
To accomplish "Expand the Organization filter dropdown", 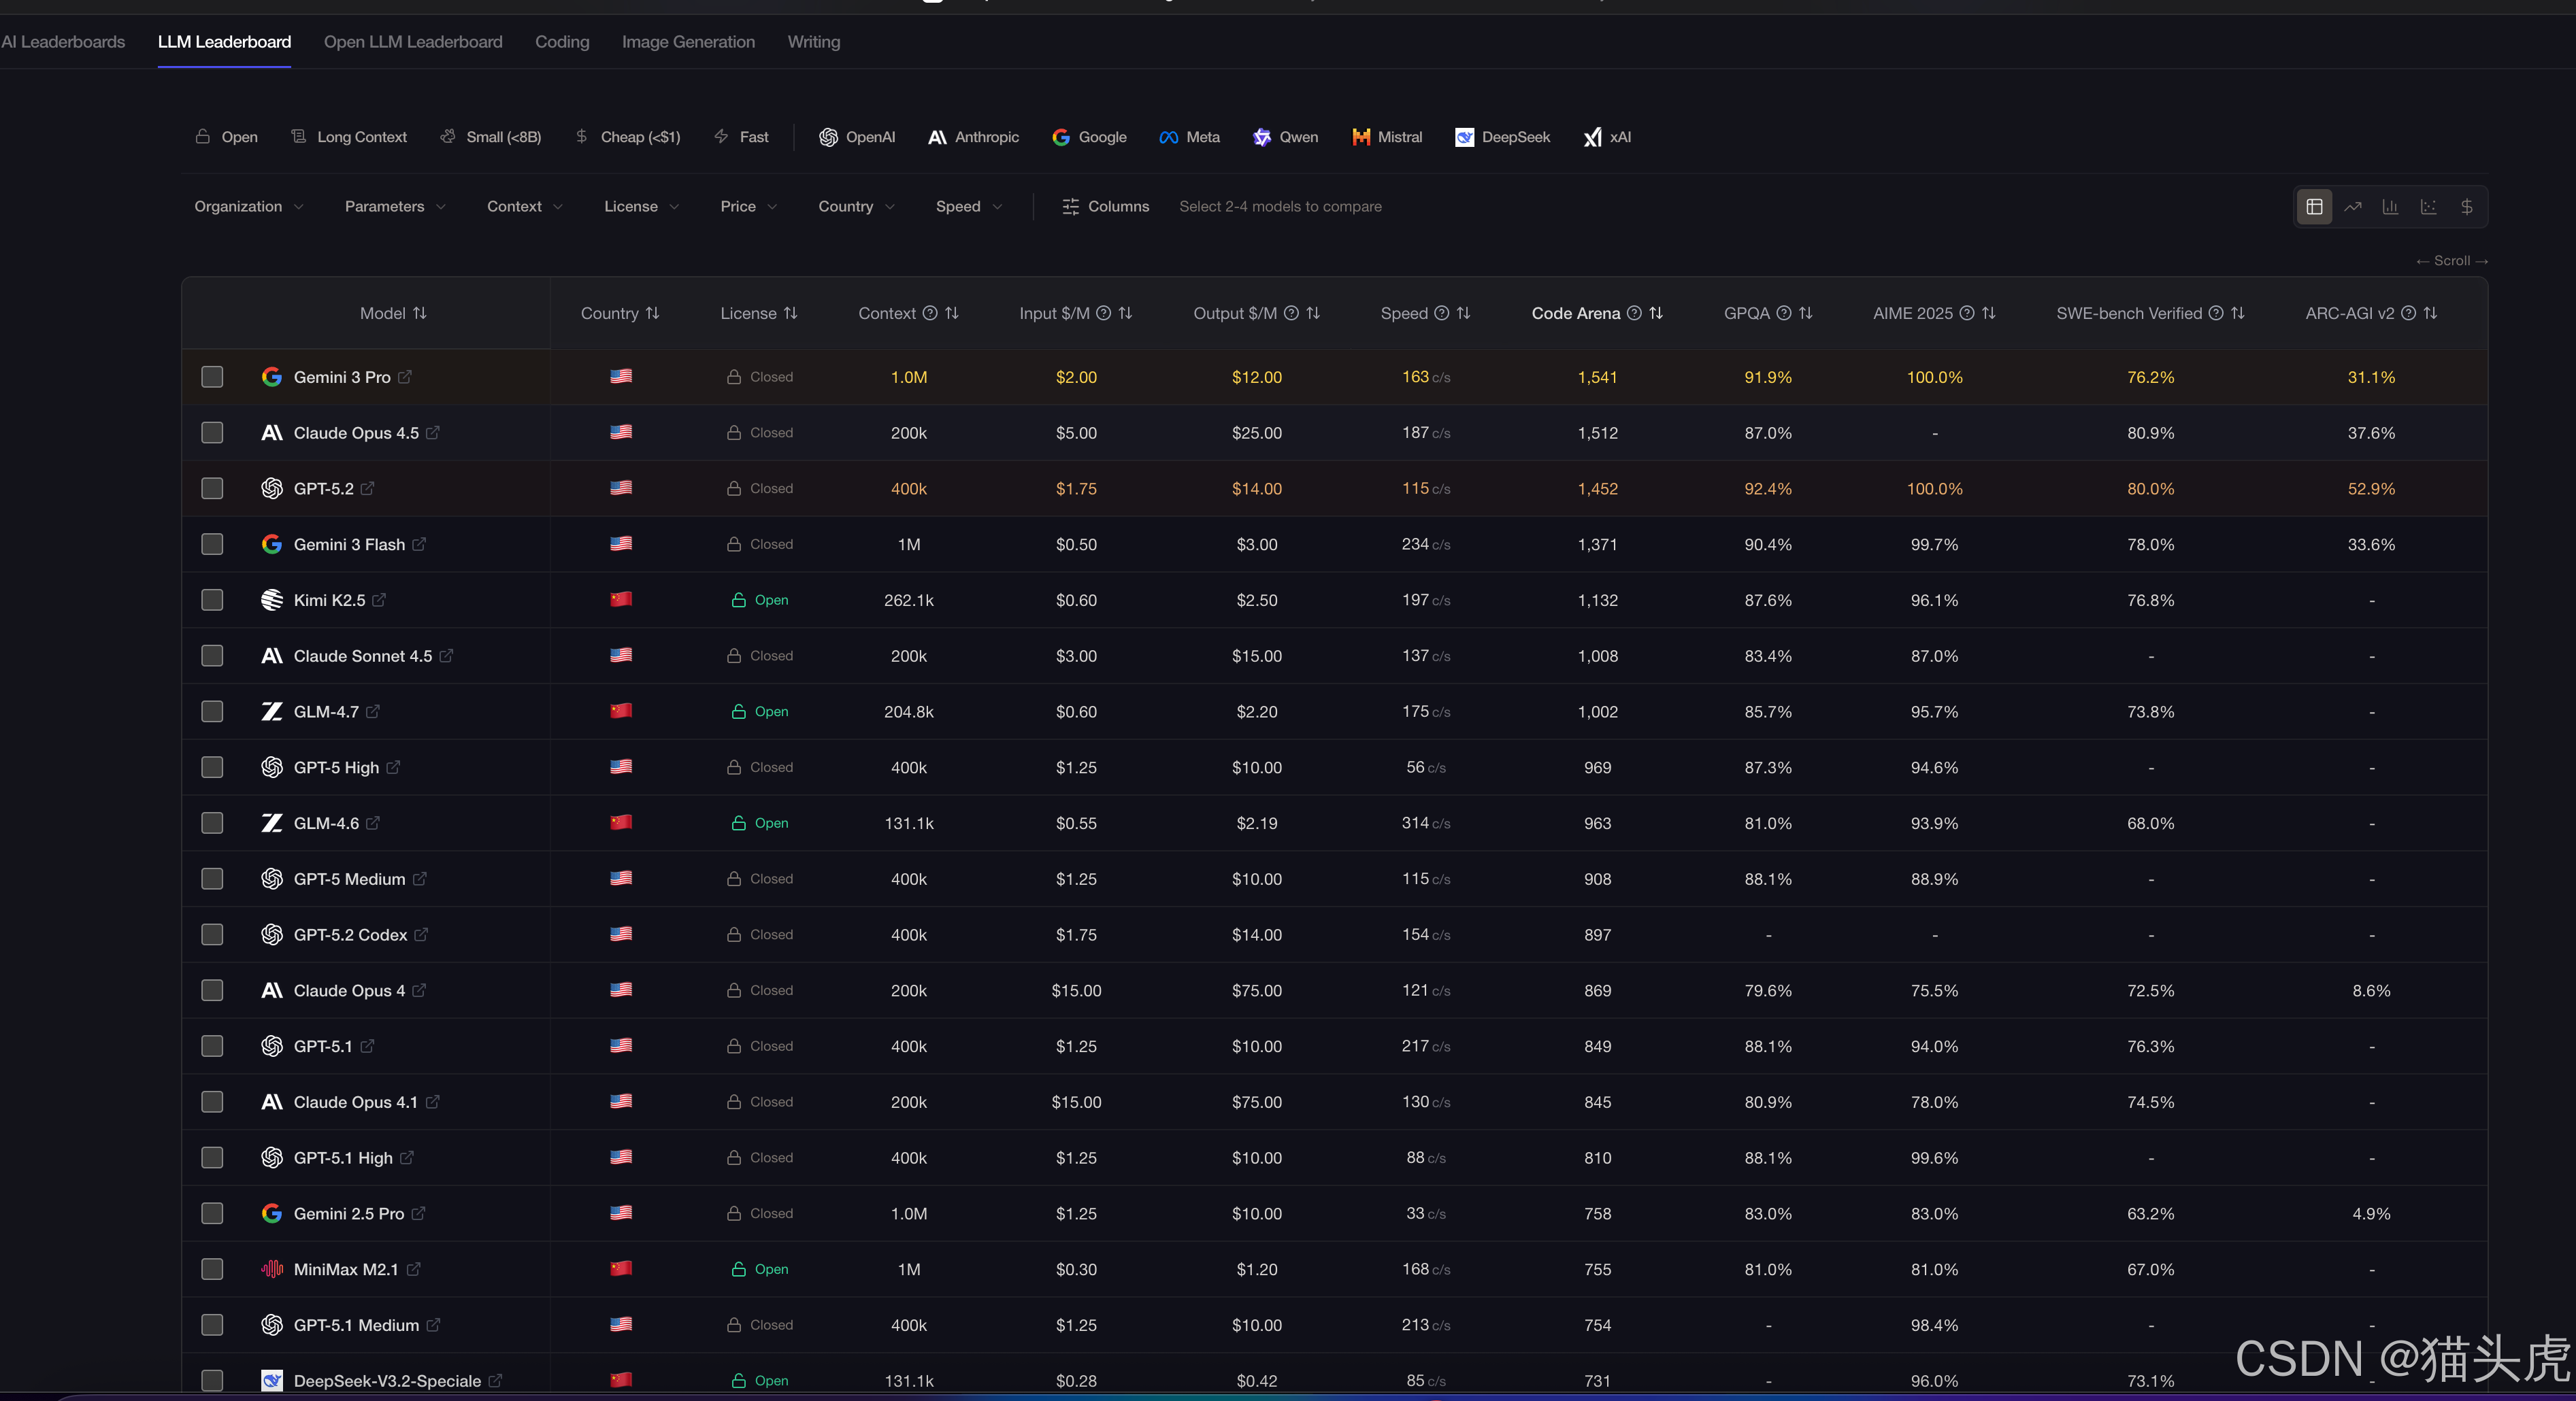I will (x=249, y=207).
